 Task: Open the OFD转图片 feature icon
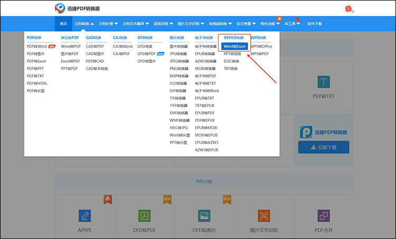(x=204, y=215)
